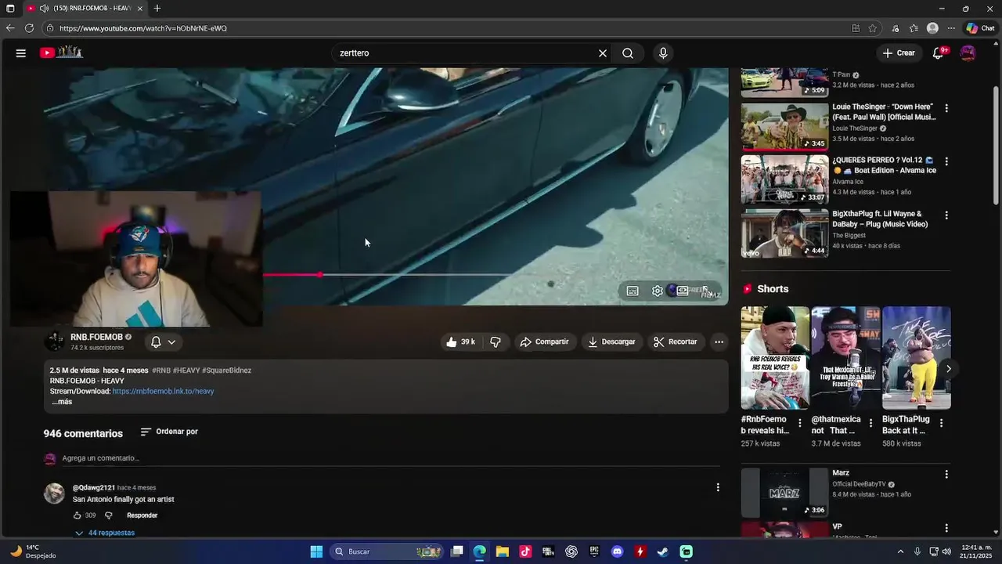Open the #RnbFoemob reveals Short thumbnail

click(x=775, y=358)
